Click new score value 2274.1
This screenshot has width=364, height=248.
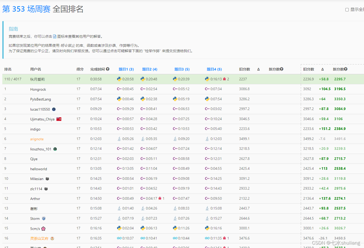click(x=340, y=198)
